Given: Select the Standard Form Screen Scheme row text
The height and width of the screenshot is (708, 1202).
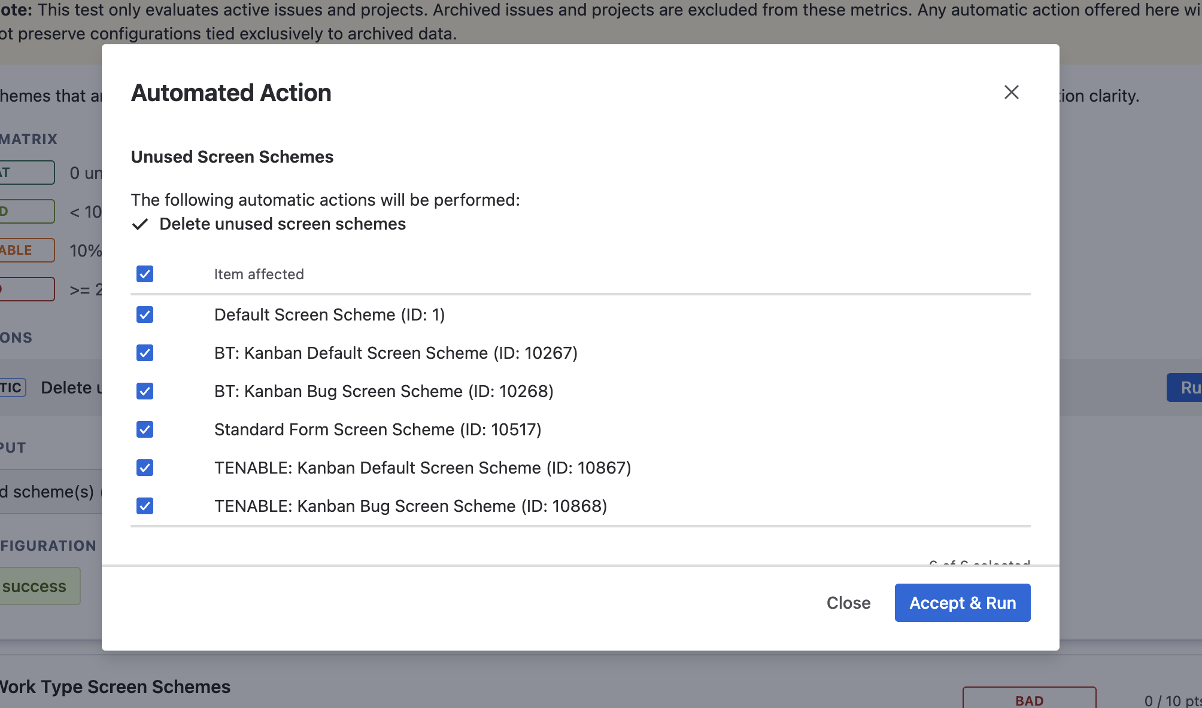Looking at the screenshot, I should coord(377,429).
